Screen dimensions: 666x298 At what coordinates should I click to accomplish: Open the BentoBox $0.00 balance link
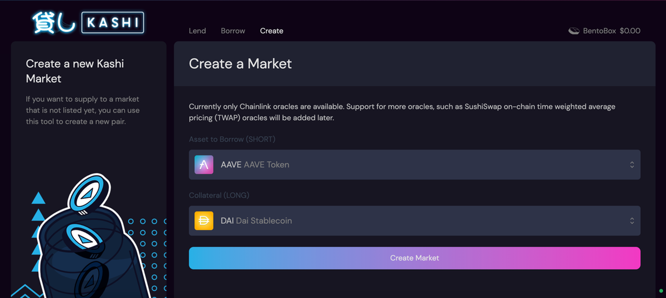pyautogui.click(x=611, y=31)
